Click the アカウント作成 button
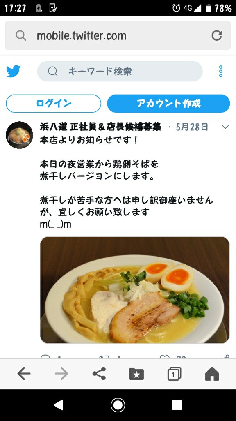Screen dimensions: 236x421 click(168, 103)
